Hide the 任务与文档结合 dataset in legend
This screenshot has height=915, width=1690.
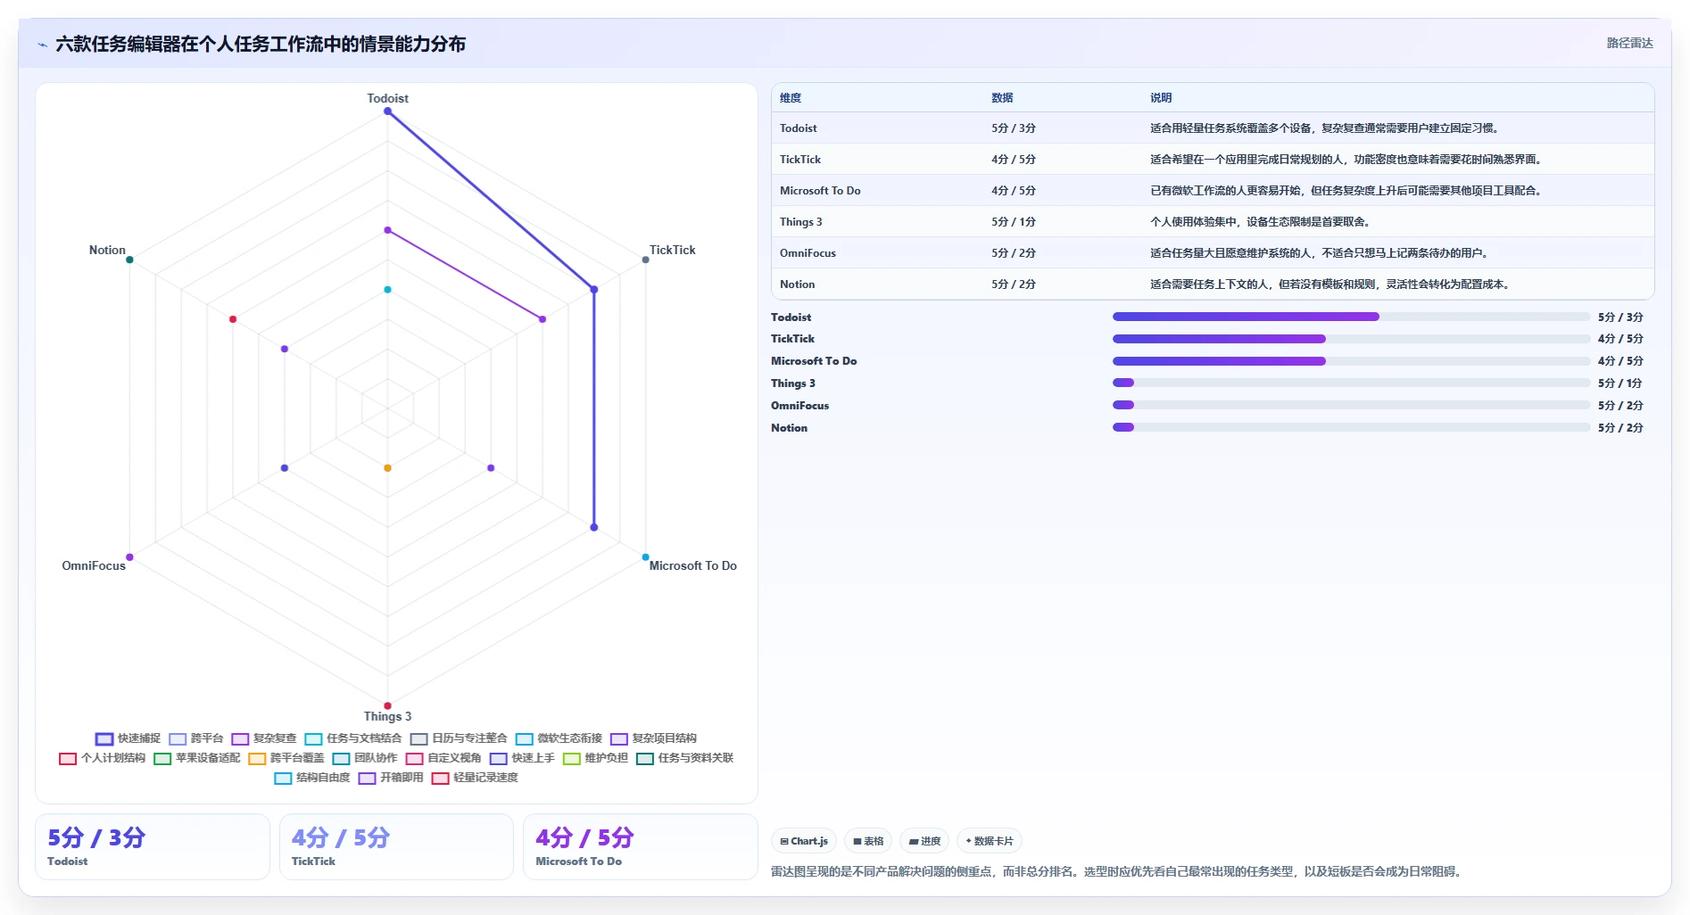353,738
